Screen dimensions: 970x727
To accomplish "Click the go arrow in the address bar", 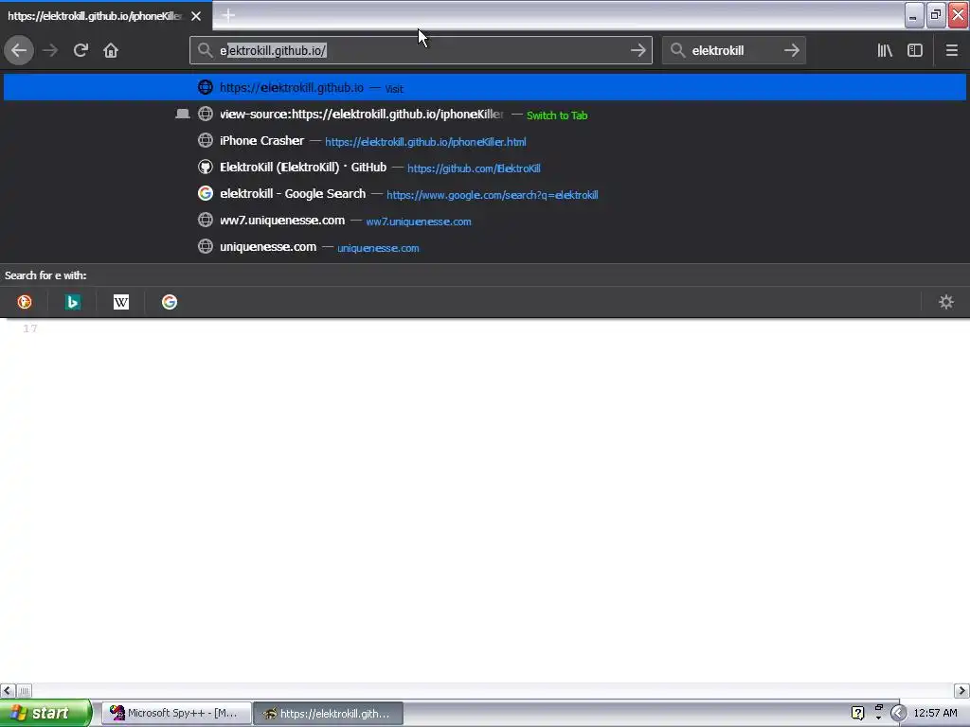I will pos(638,50).
